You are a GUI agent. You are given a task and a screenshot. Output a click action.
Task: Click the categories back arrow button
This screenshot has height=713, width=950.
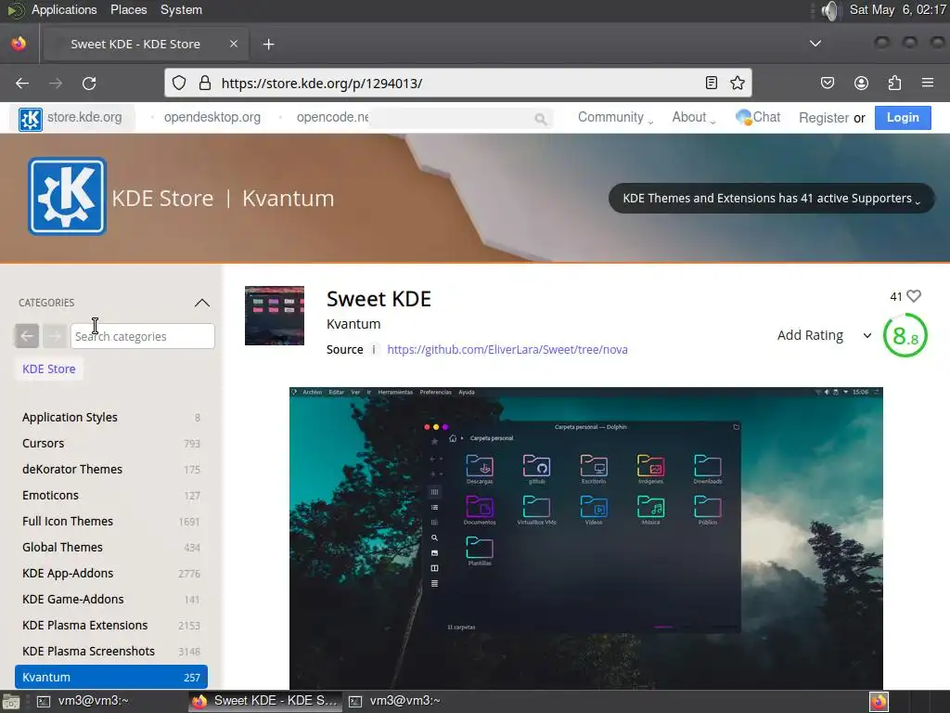tap(27, 336)
